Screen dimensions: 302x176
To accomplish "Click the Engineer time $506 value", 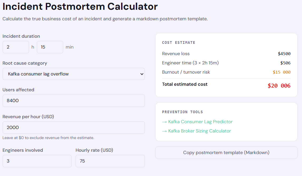I will [285, 63].
